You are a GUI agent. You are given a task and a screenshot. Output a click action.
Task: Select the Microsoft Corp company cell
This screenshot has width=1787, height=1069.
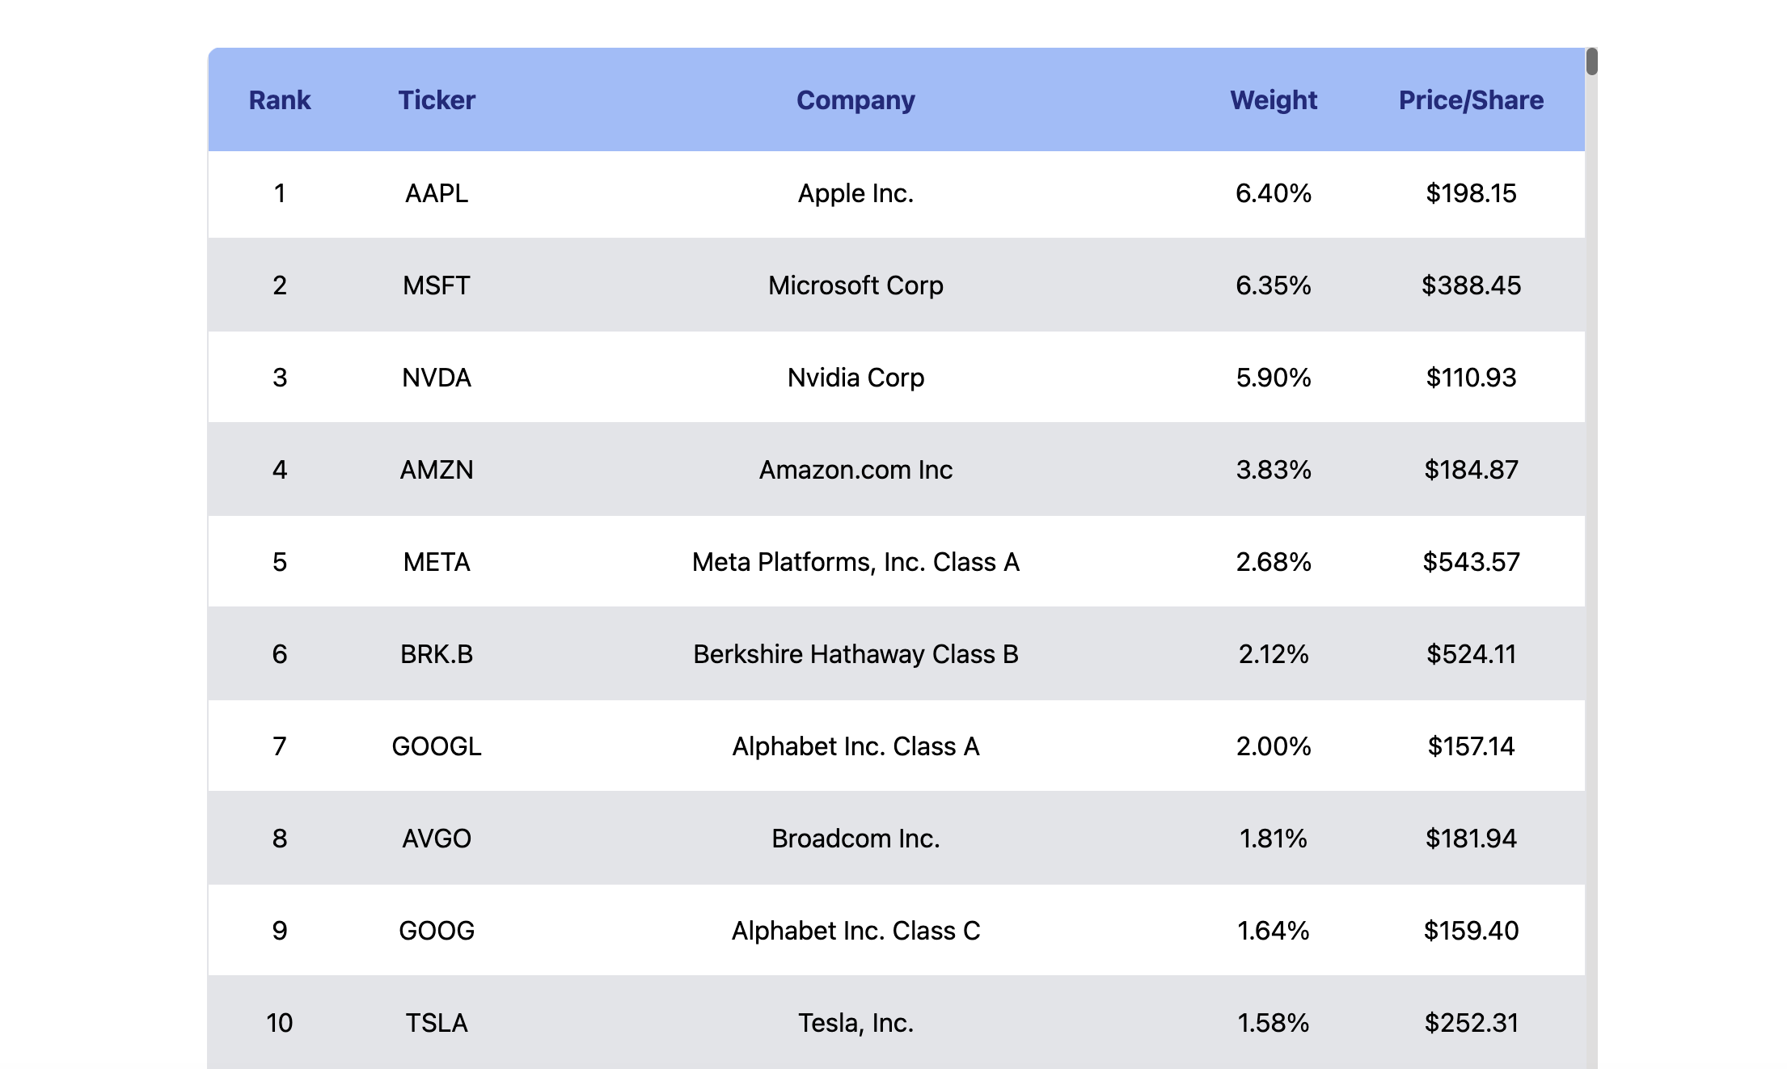point(855,285)
